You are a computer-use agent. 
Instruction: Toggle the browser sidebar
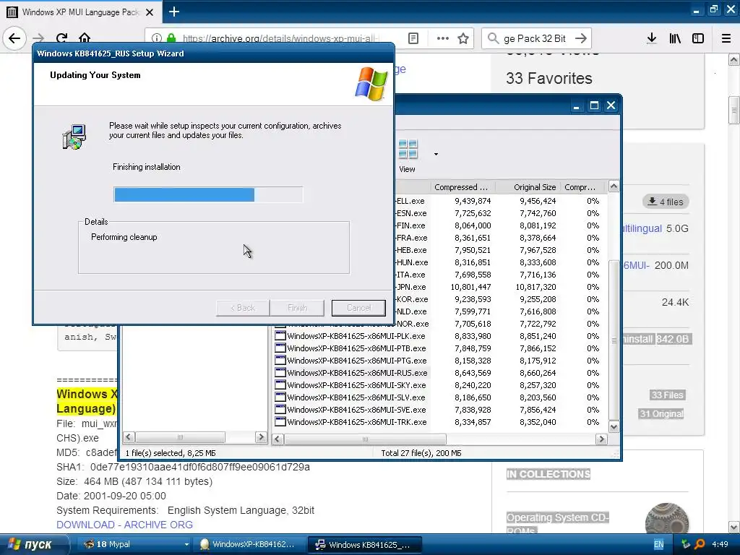click(x=698, y=38)
